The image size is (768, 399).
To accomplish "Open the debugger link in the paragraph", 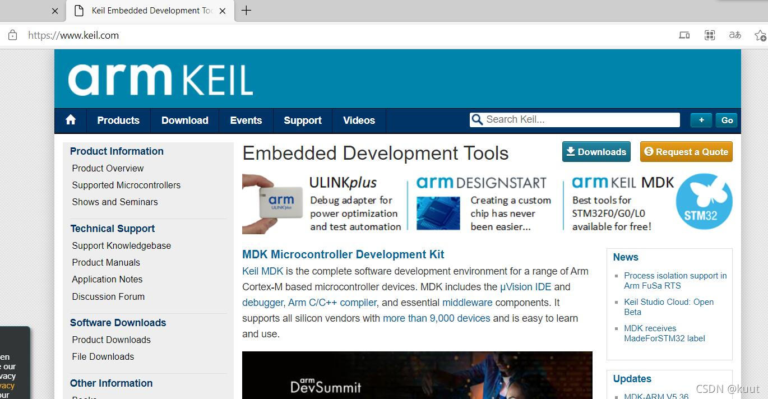I will (263, 303).
